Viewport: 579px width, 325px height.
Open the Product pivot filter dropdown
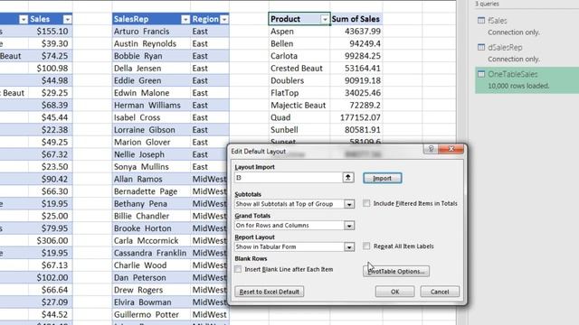pyautogui.click(x=325, y=19)
